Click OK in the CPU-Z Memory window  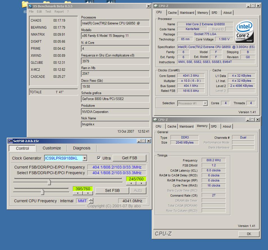pyautogui.click(x=249, y=234)
